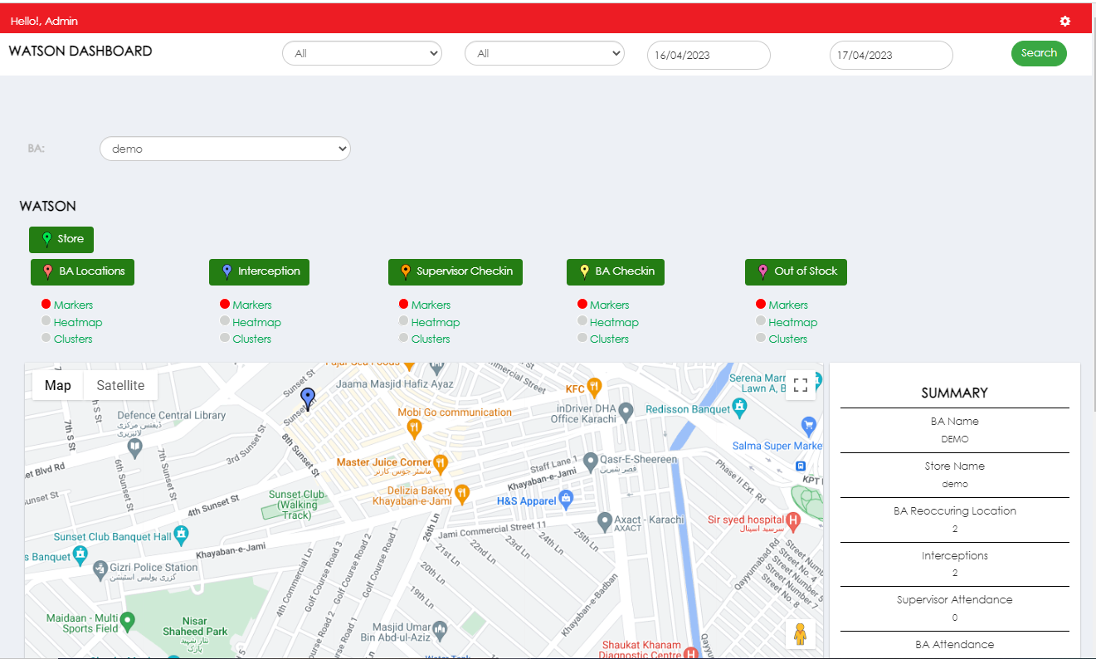Click Masjid Umar Bin Abd-ul-Aziz pin
Image resolution: width=1096 pixels, height=659 pixels.
439,631
